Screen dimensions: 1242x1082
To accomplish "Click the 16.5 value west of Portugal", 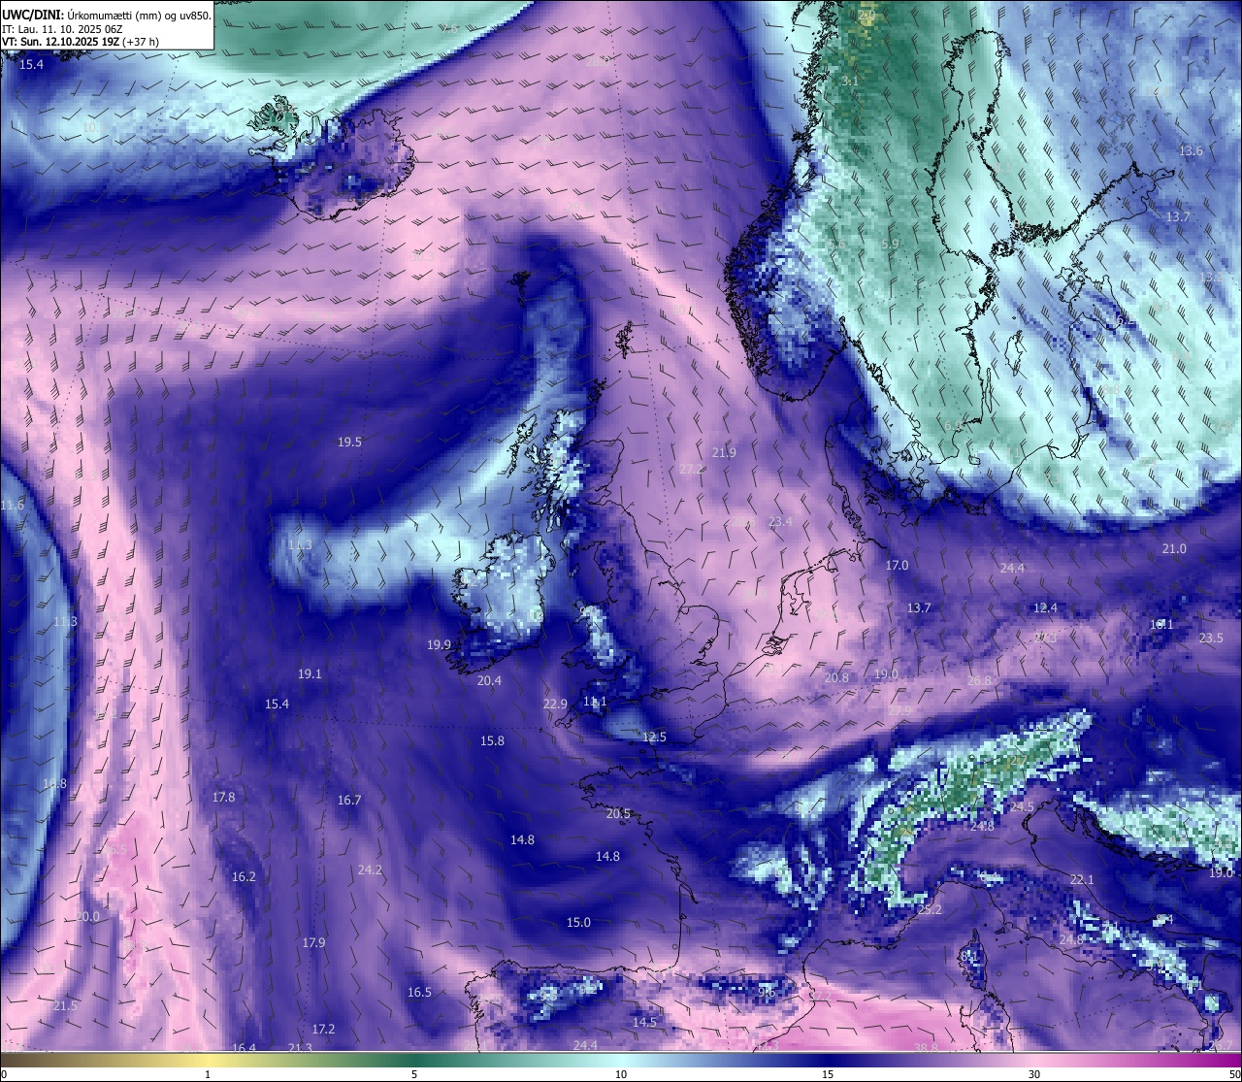I will click(419, 992).
